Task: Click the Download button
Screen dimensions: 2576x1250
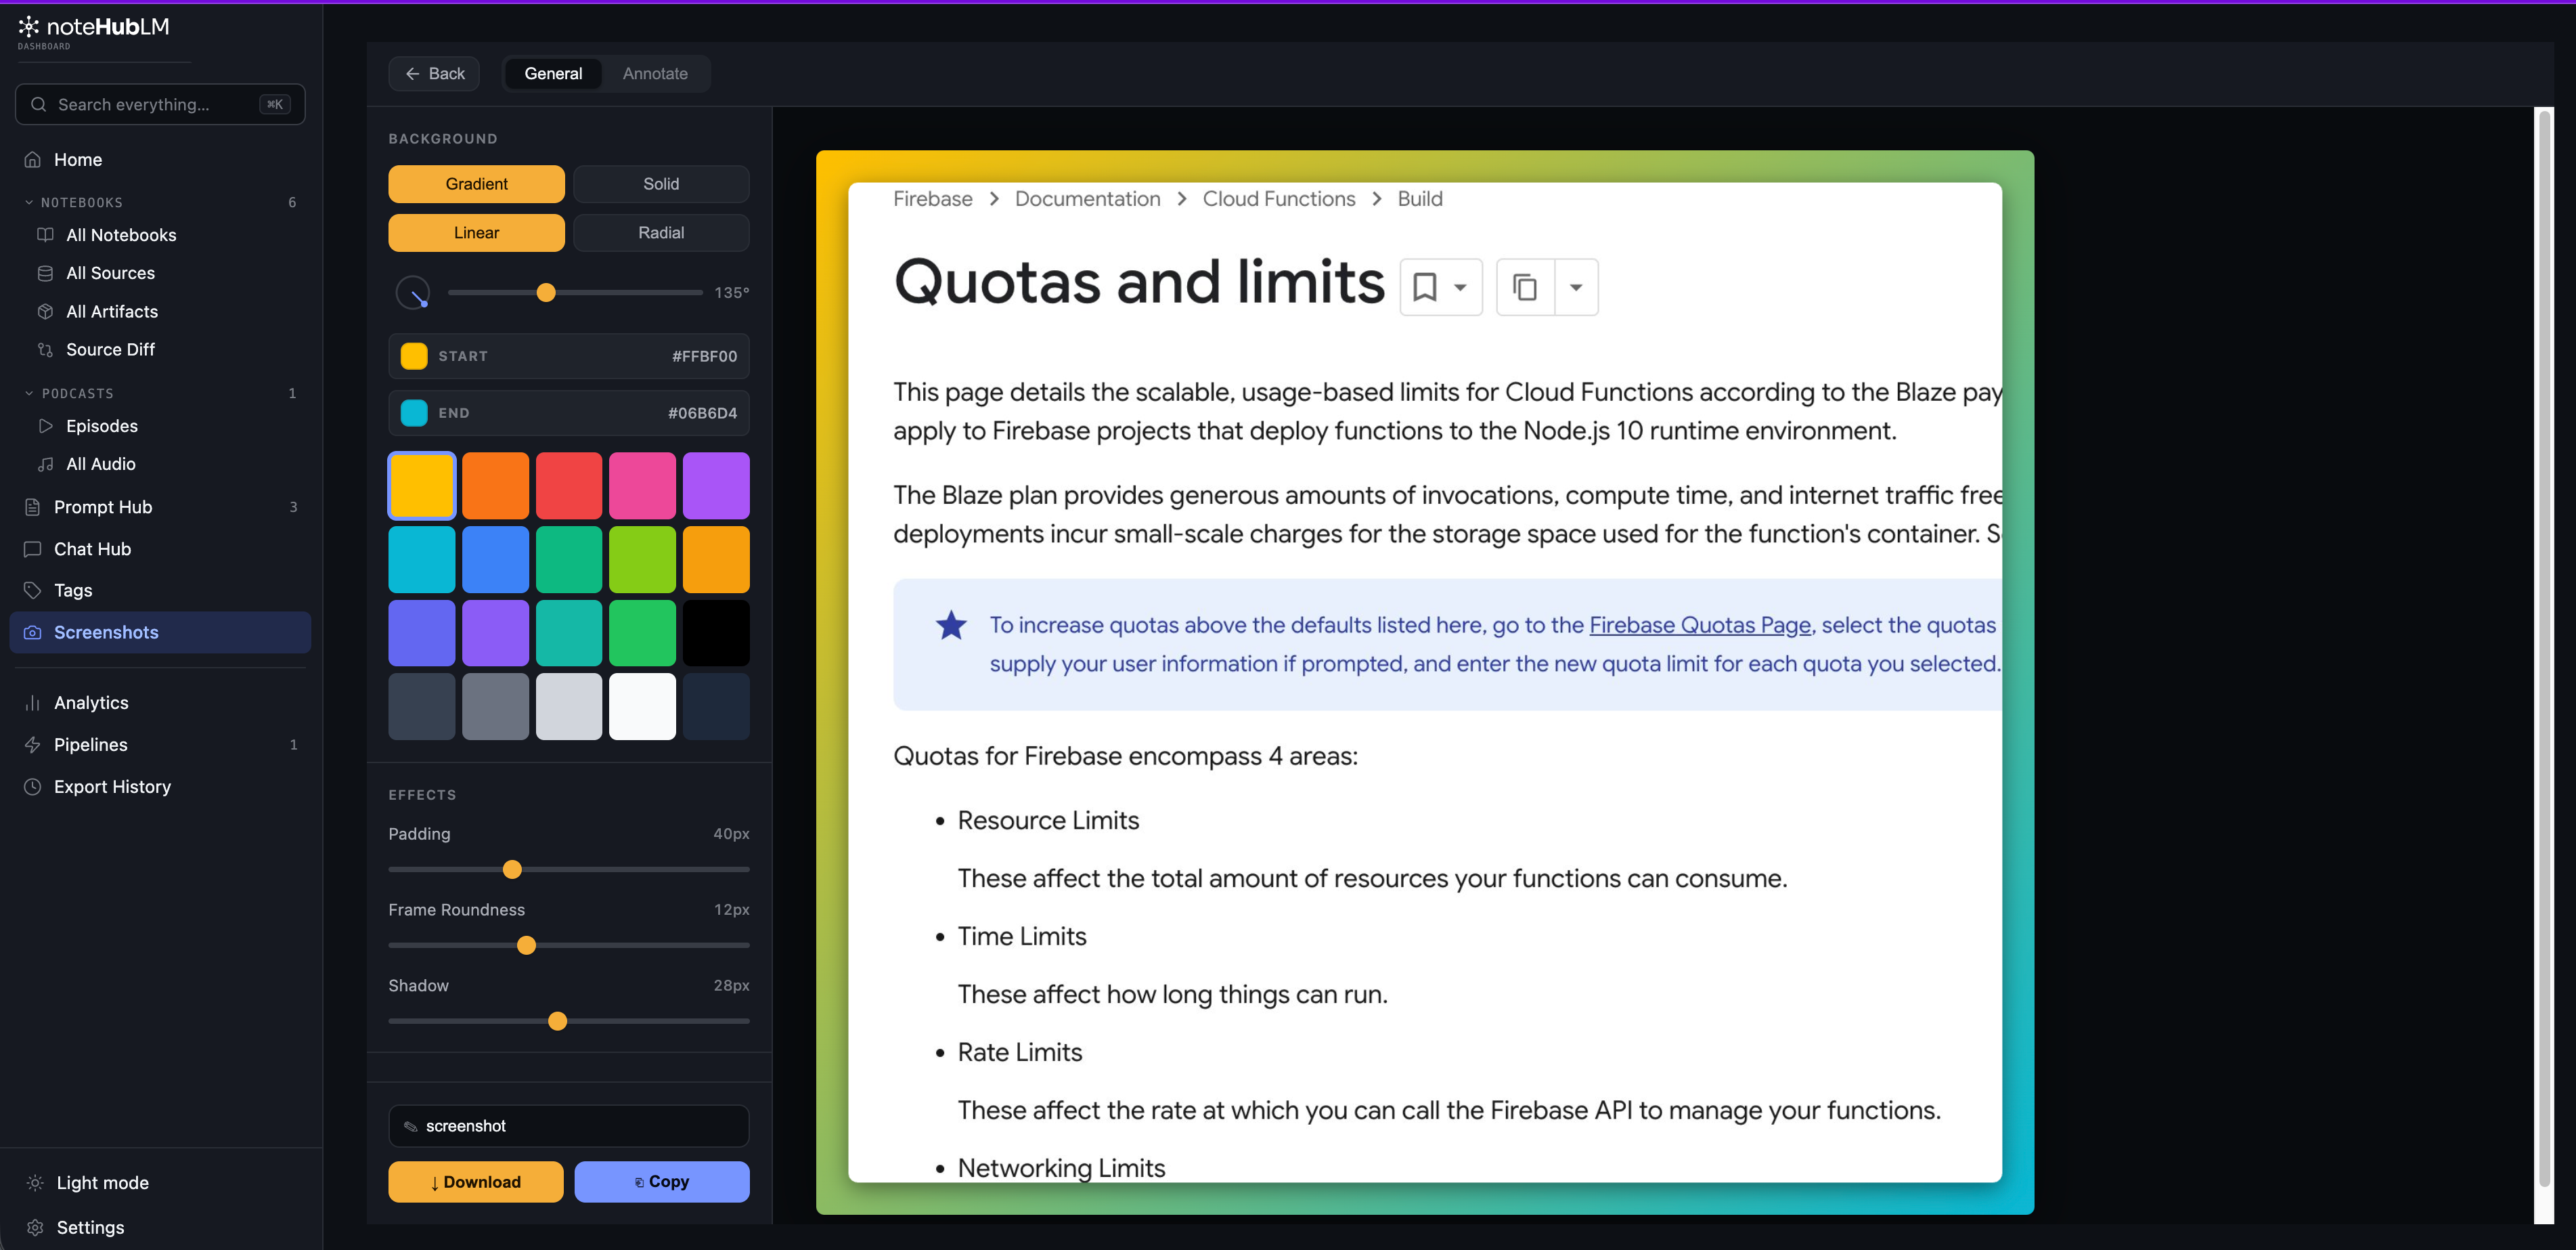Action: (x=476, y=1182)
